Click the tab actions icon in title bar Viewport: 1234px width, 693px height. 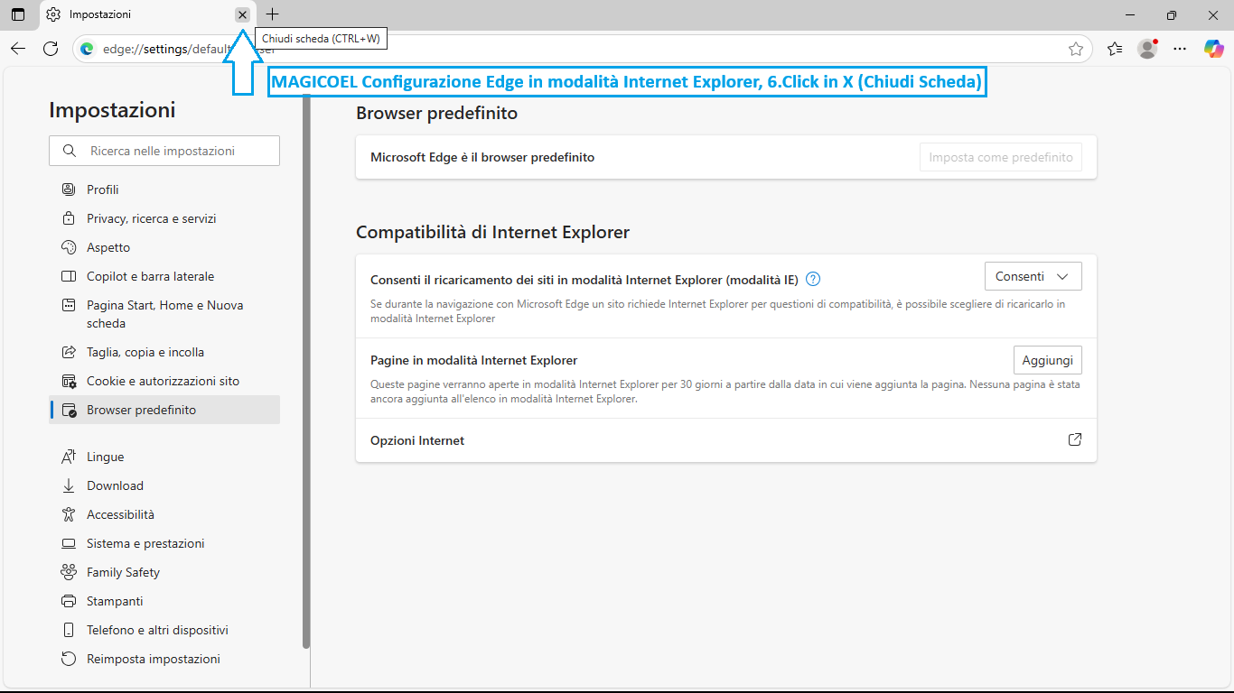click(18, 14)
